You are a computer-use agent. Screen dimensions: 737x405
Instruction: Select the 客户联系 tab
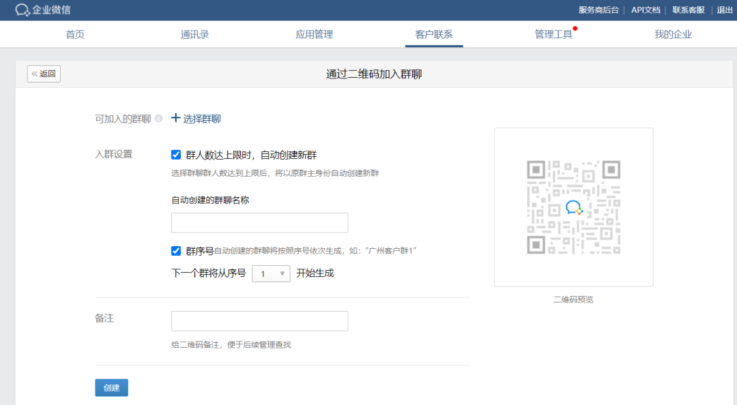coord(434,35)
